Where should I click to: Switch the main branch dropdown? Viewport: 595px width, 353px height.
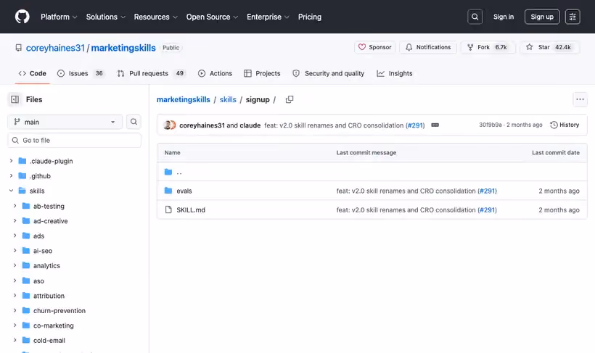[x=65, y=122]
